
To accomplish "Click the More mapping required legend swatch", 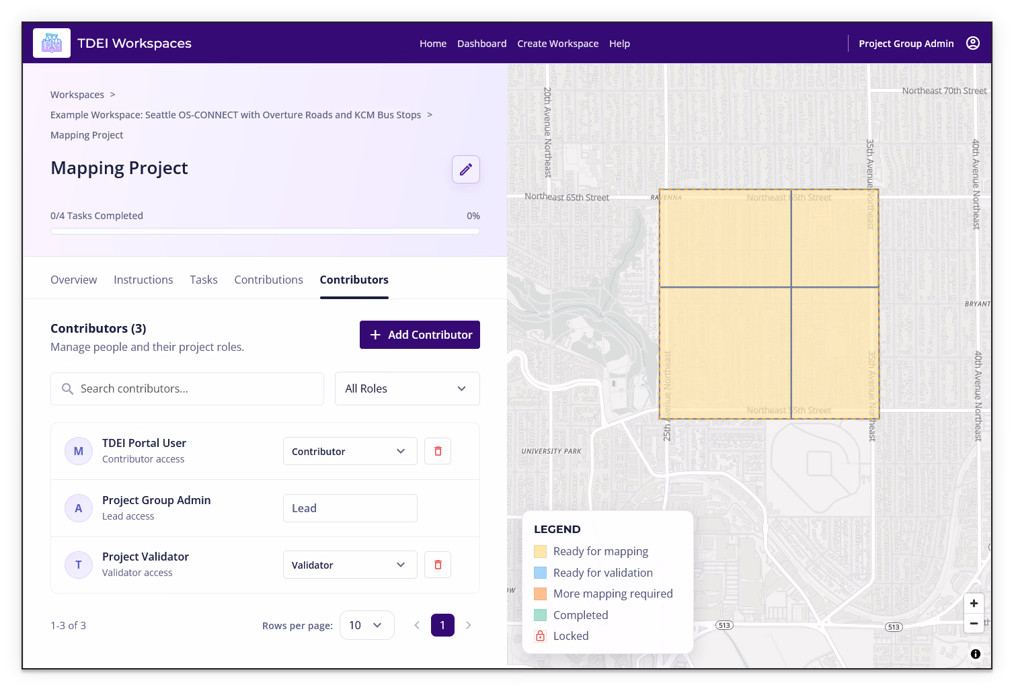I will point(540,594).
